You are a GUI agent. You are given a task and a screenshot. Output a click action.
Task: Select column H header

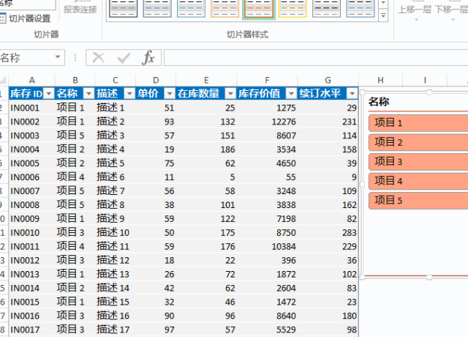(380, 80)
